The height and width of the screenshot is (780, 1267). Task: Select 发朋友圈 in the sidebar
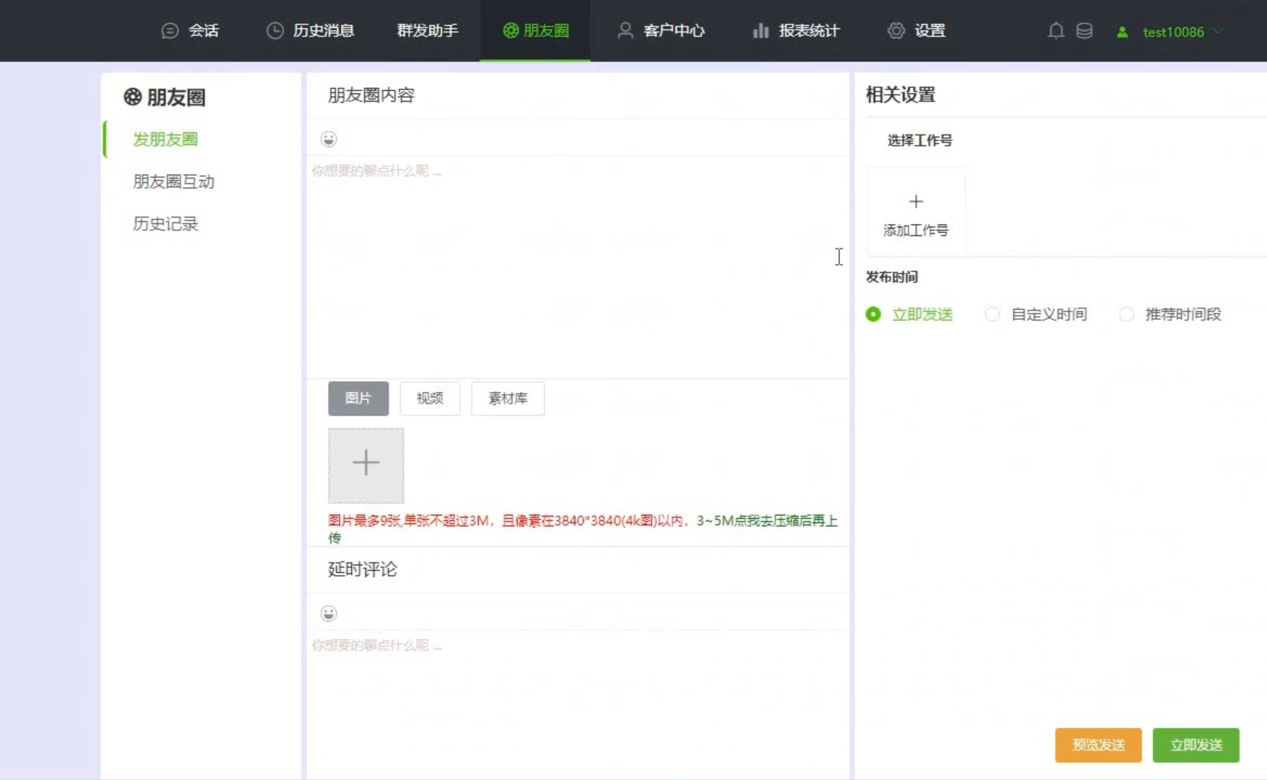pos(165,139)
